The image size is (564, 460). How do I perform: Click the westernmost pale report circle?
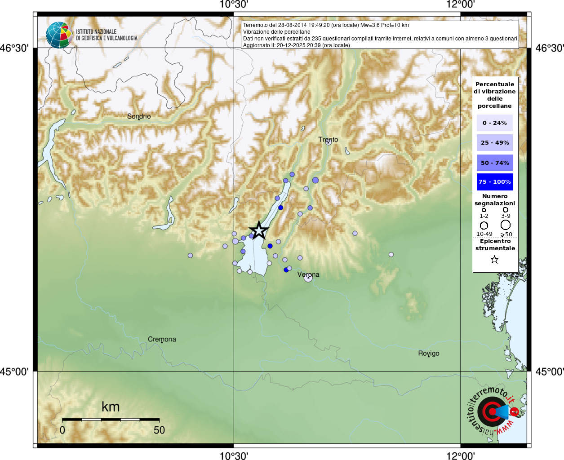point(190,255)
